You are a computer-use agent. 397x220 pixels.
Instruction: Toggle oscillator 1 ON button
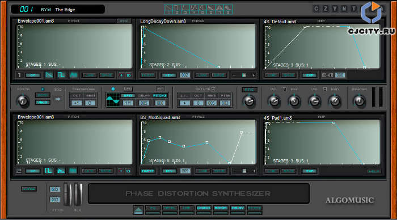tap(33, 75)
